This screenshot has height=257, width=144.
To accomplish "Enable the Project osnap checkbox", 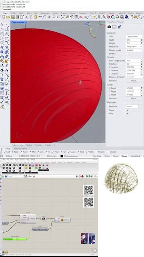I will pyautogui.click(x=96, y=152).
